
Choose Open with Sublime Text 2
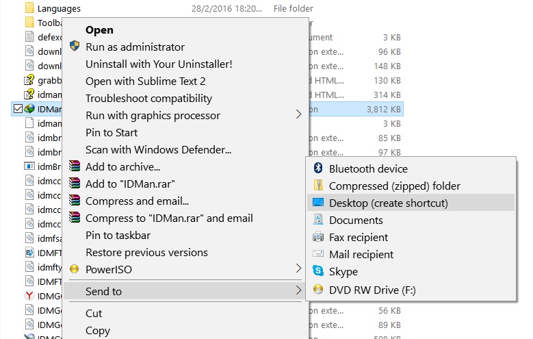pyautogui.click(x=145, y=81)
